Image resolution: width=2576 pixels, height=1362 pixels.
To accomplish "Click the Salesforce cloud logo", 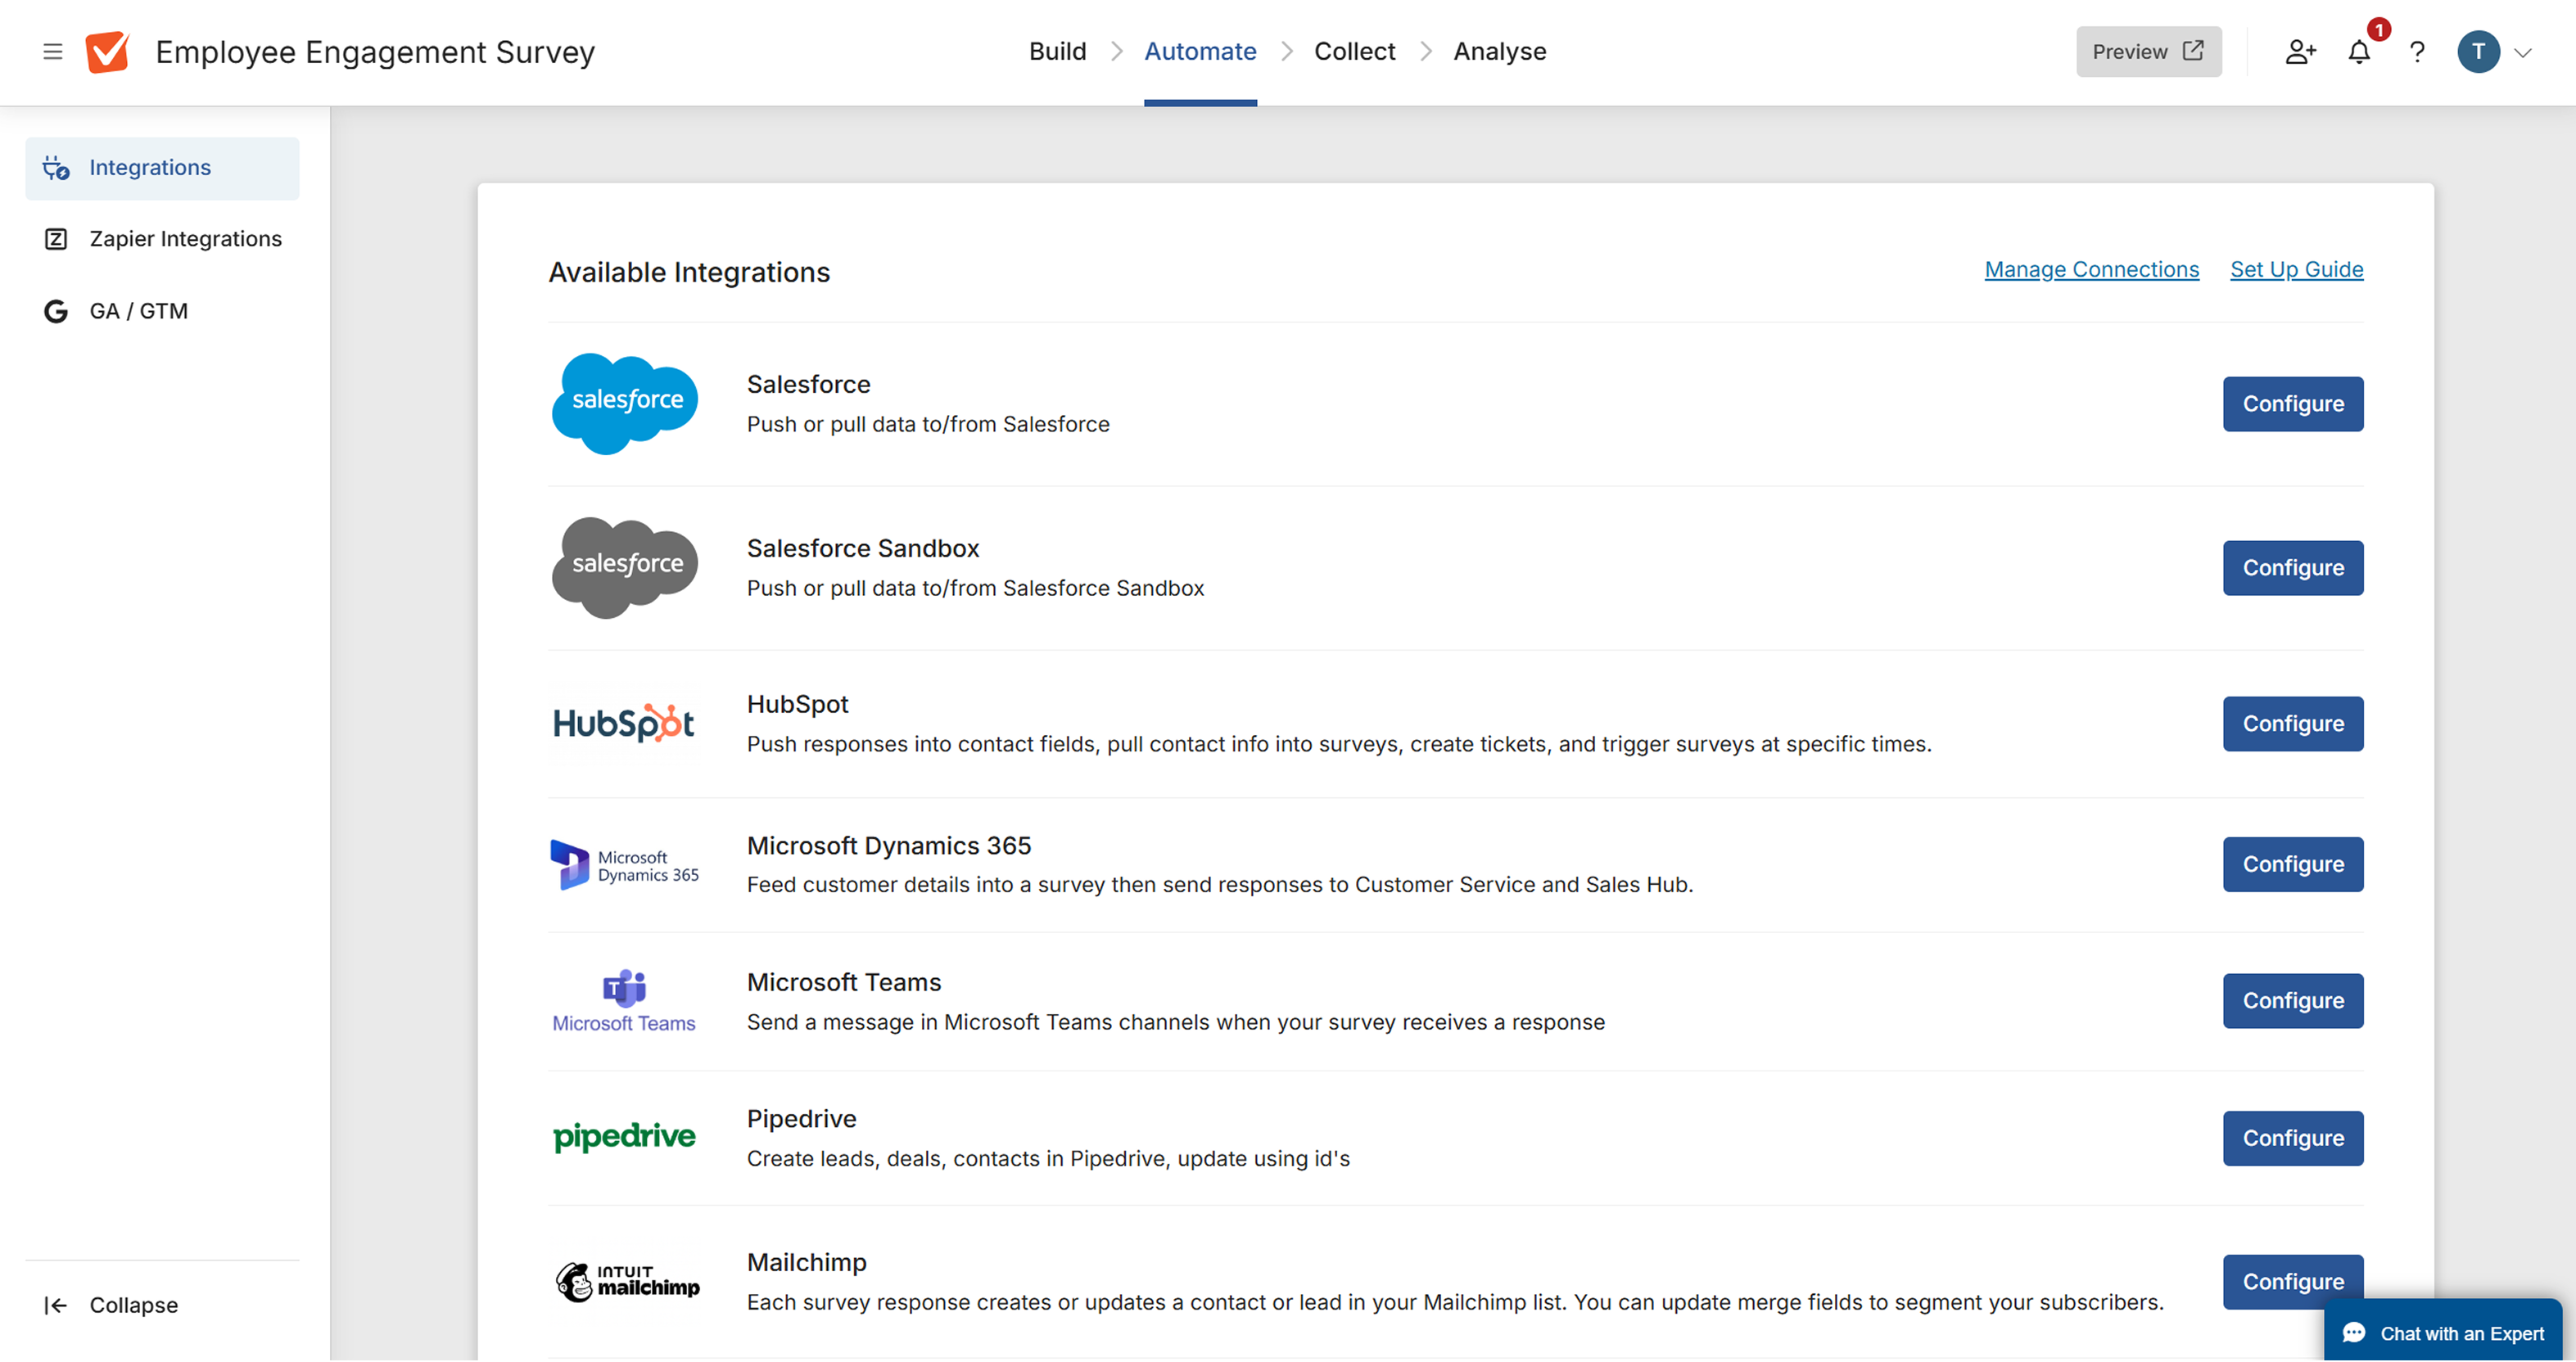I will click(625, 403).
